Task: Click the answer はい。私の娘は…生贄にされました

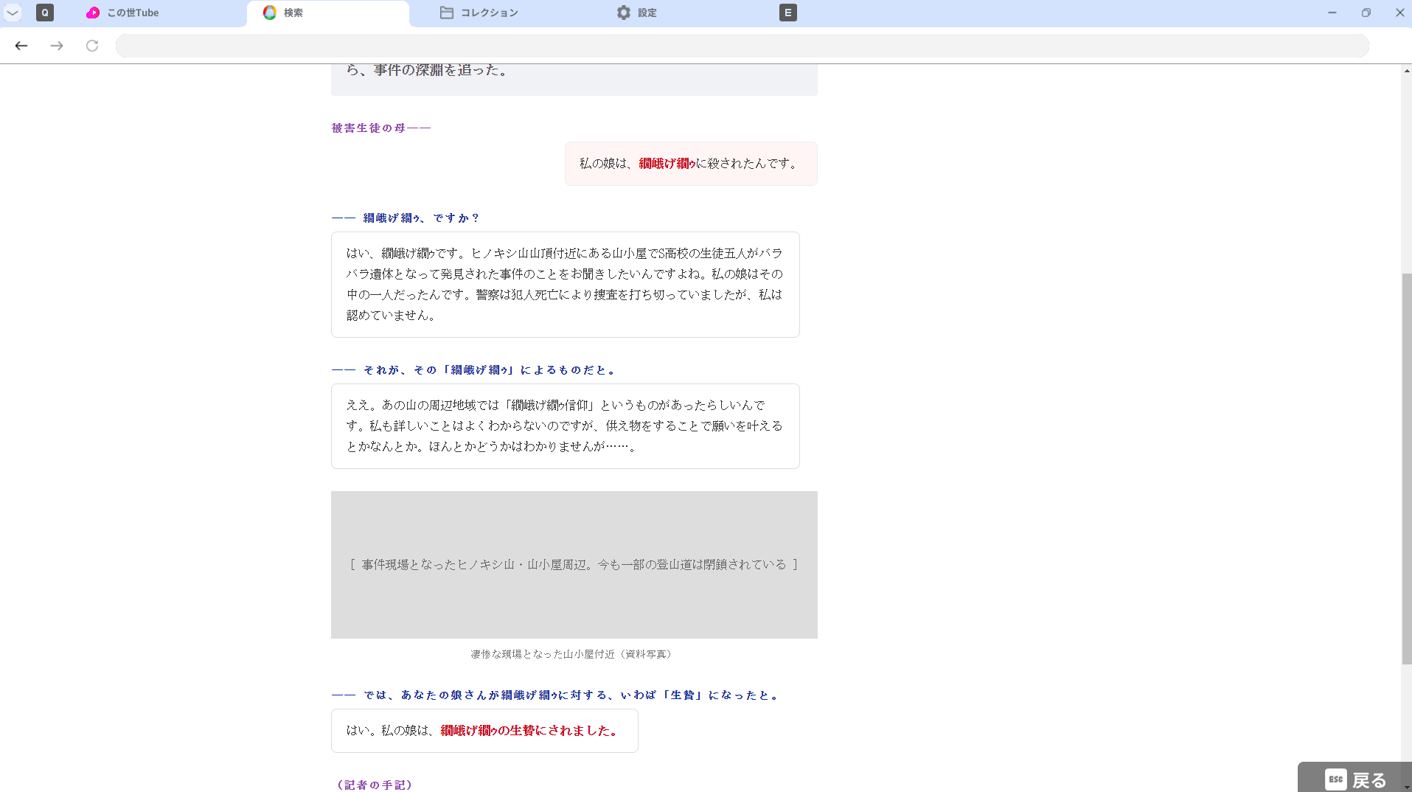Action: point(484,731)
